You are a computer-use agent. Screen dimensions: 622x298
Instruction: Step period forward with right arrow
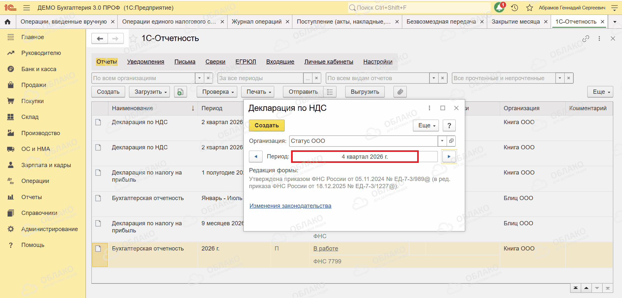tap(449, 156)
